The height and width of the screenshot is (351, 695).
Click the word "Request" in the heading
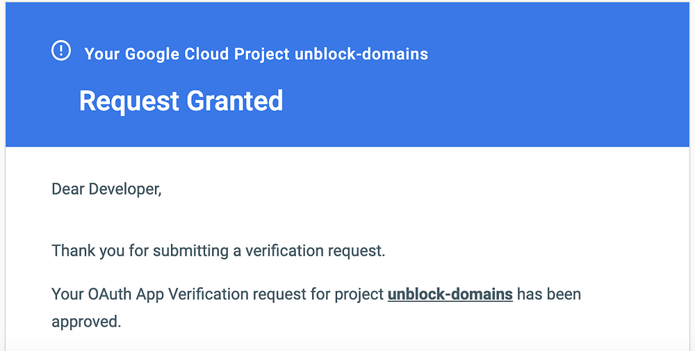pos(129,101)
